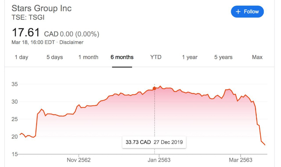Switch to the 1 day tab

point(21,57)
